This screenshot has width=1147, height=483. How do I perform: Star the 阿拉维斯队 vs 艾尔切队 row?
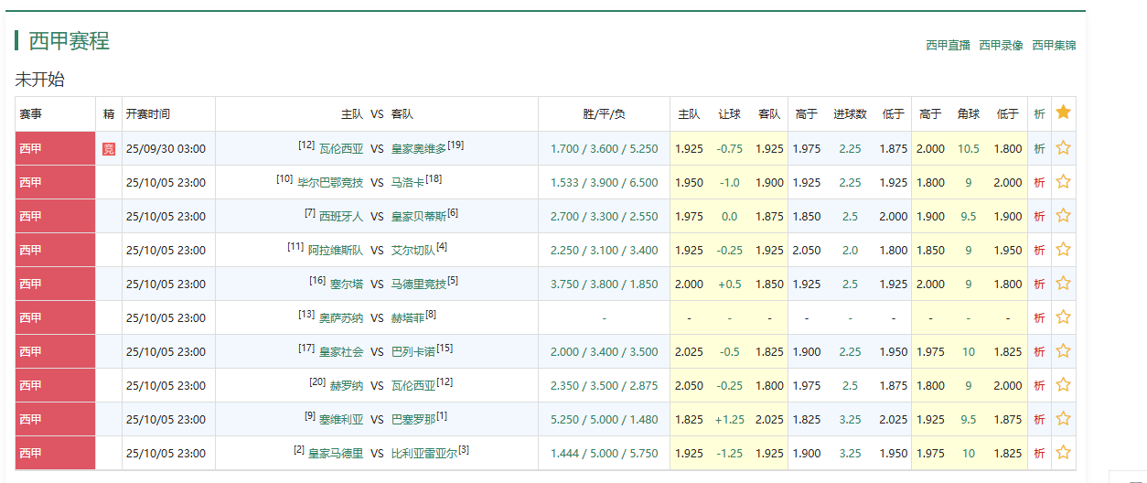pyautogui.click(x=1063, y=250)
